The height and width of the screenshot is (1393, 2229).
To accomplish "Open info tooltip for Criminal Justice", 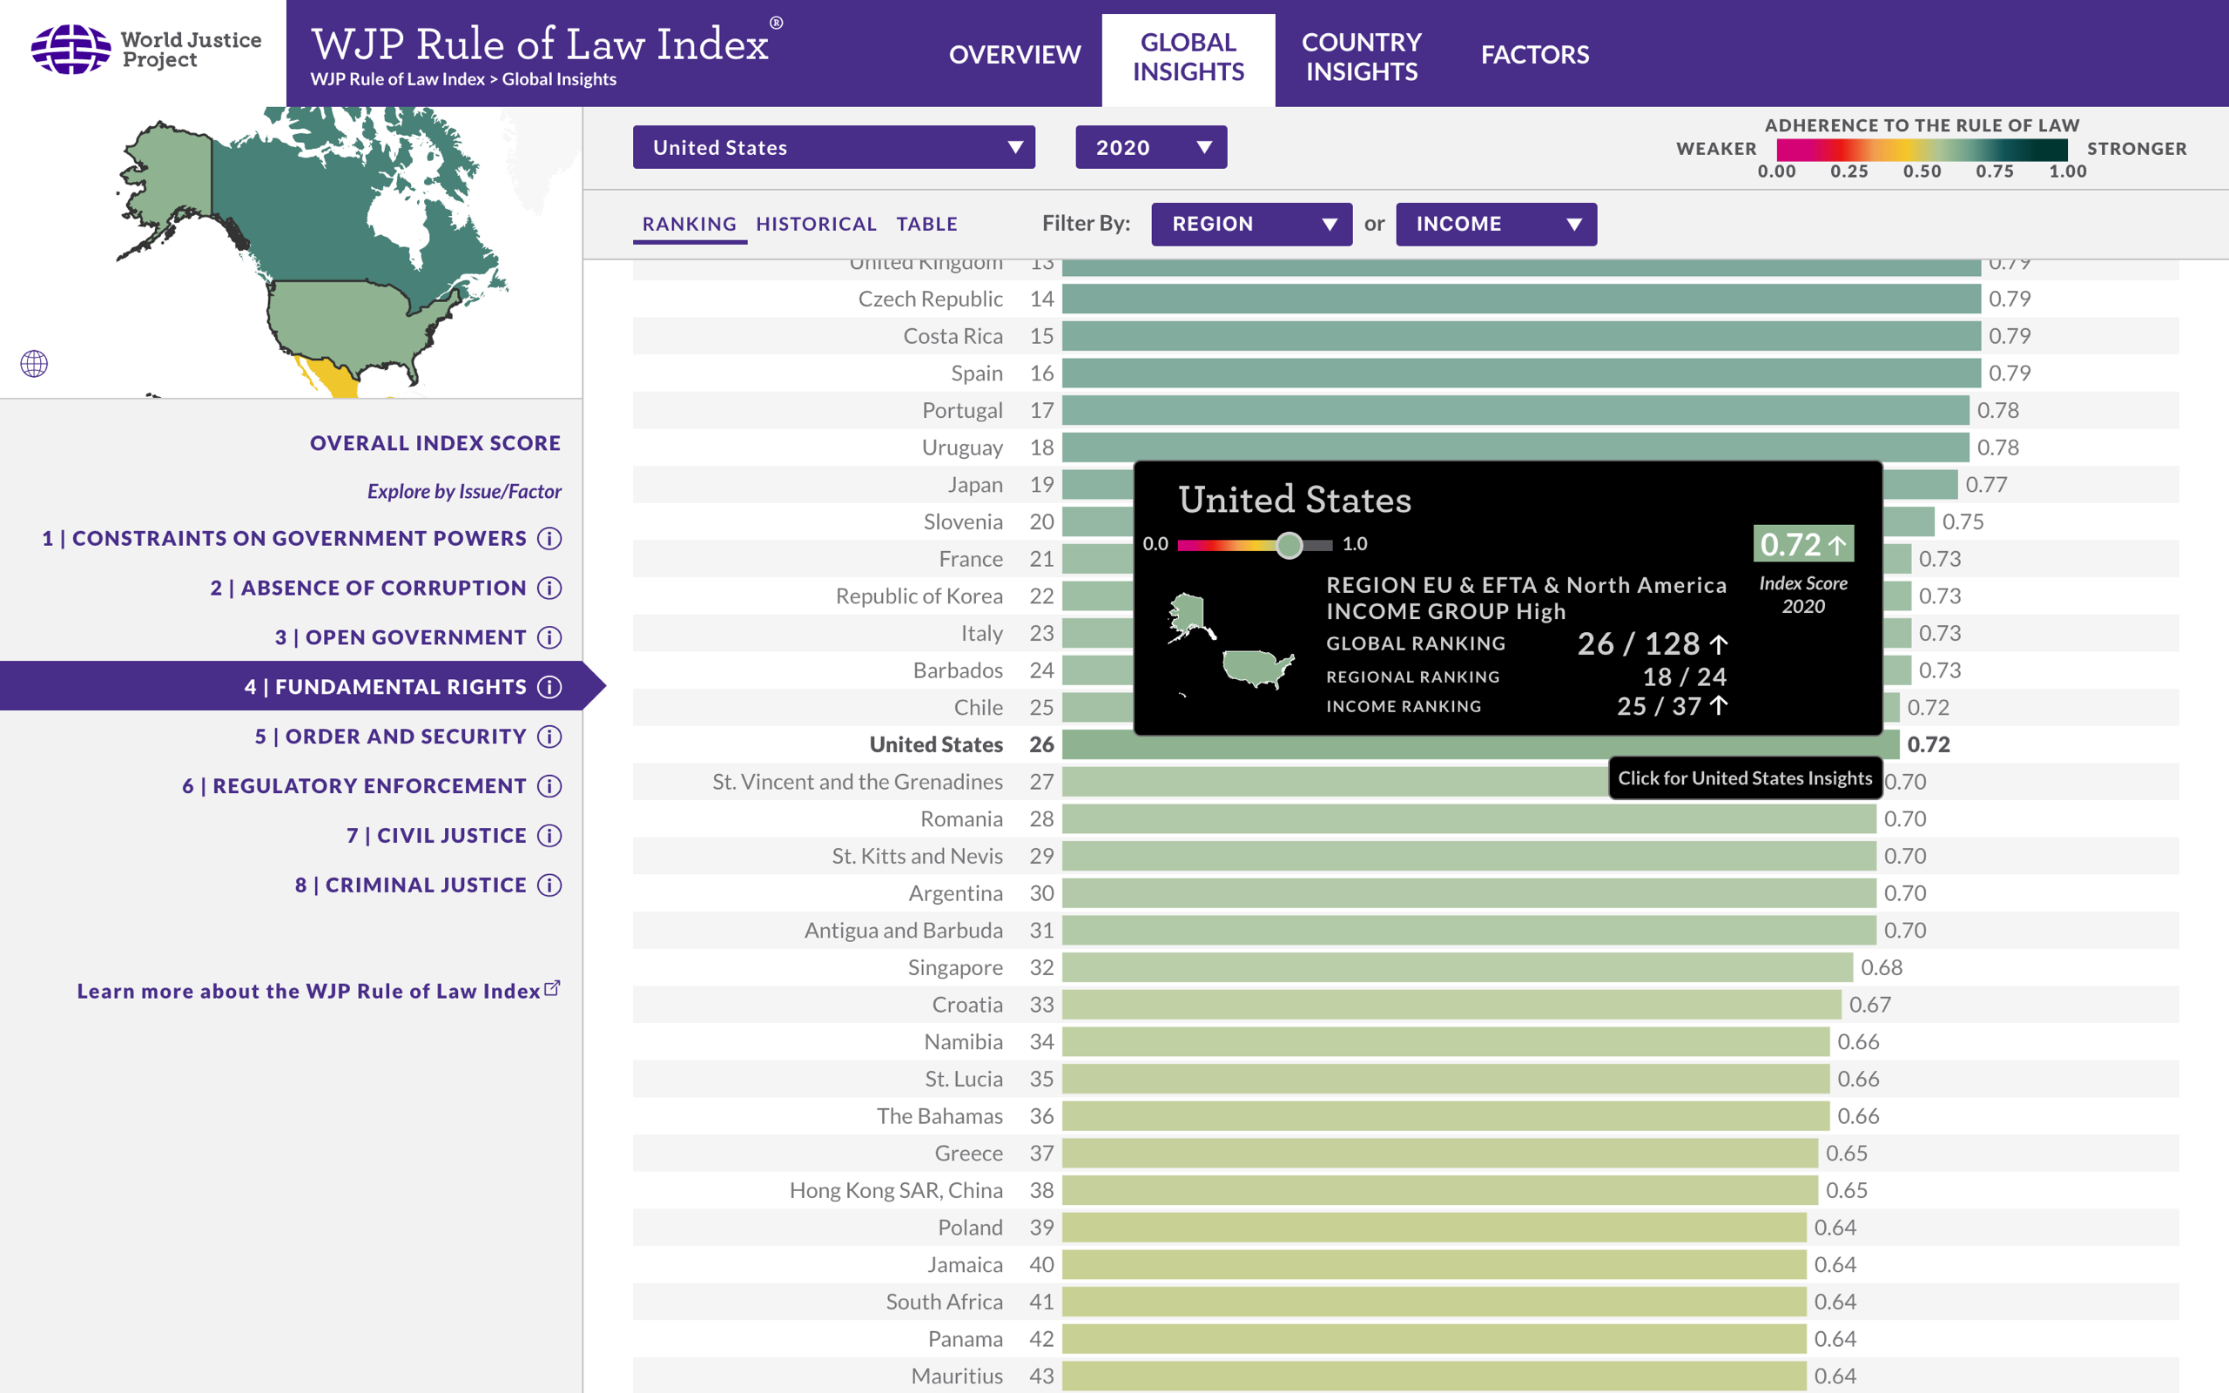I will 550,885.
